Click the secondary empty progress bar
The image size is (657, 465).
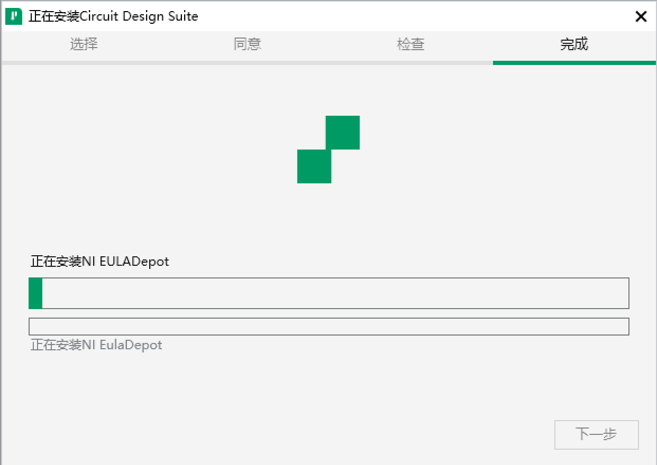(x=328, y=326)
